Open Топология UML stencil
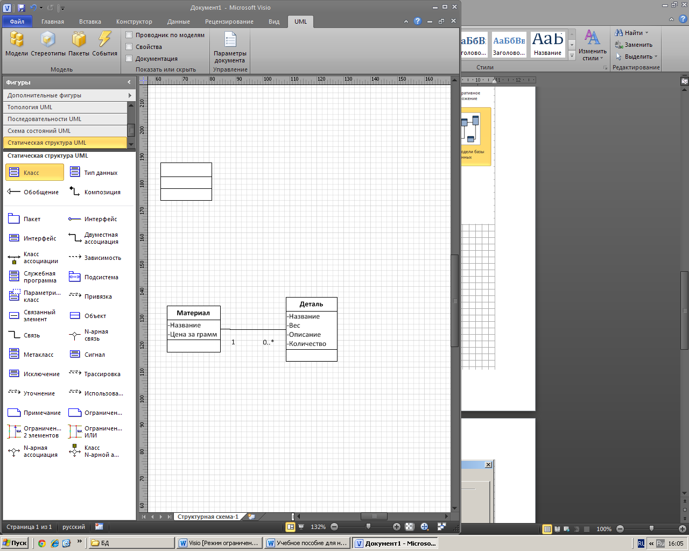Image resolution: width=689 pixels, height=551 pixels. click(65, 107)
